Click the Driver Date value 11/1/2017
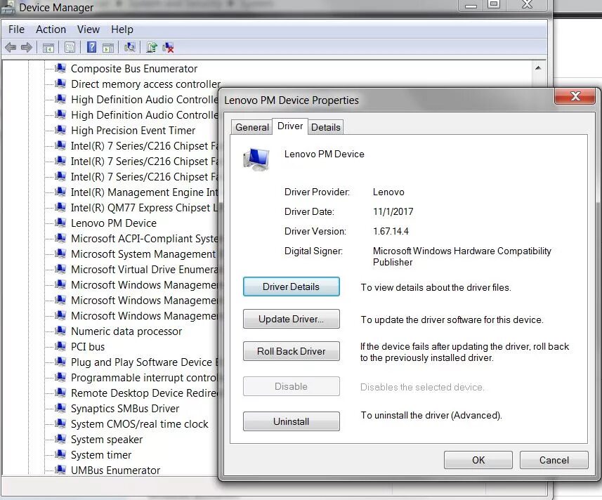 click(393, 211)
